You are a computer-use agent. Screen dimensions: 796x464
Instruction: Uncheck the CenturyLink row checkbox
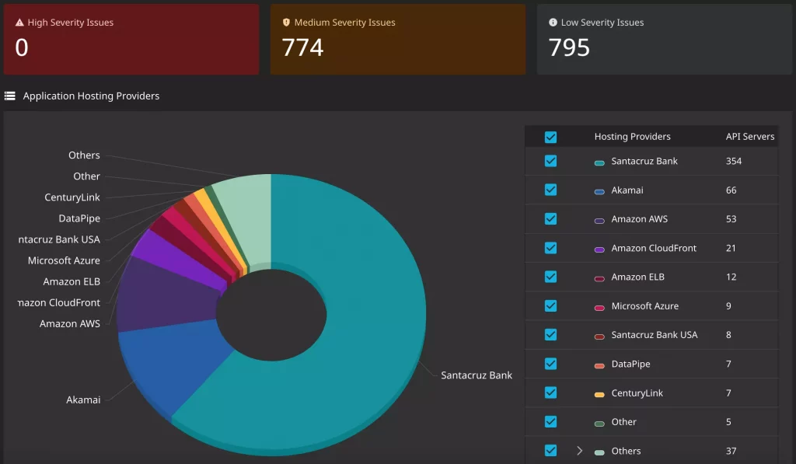[551, 392]
